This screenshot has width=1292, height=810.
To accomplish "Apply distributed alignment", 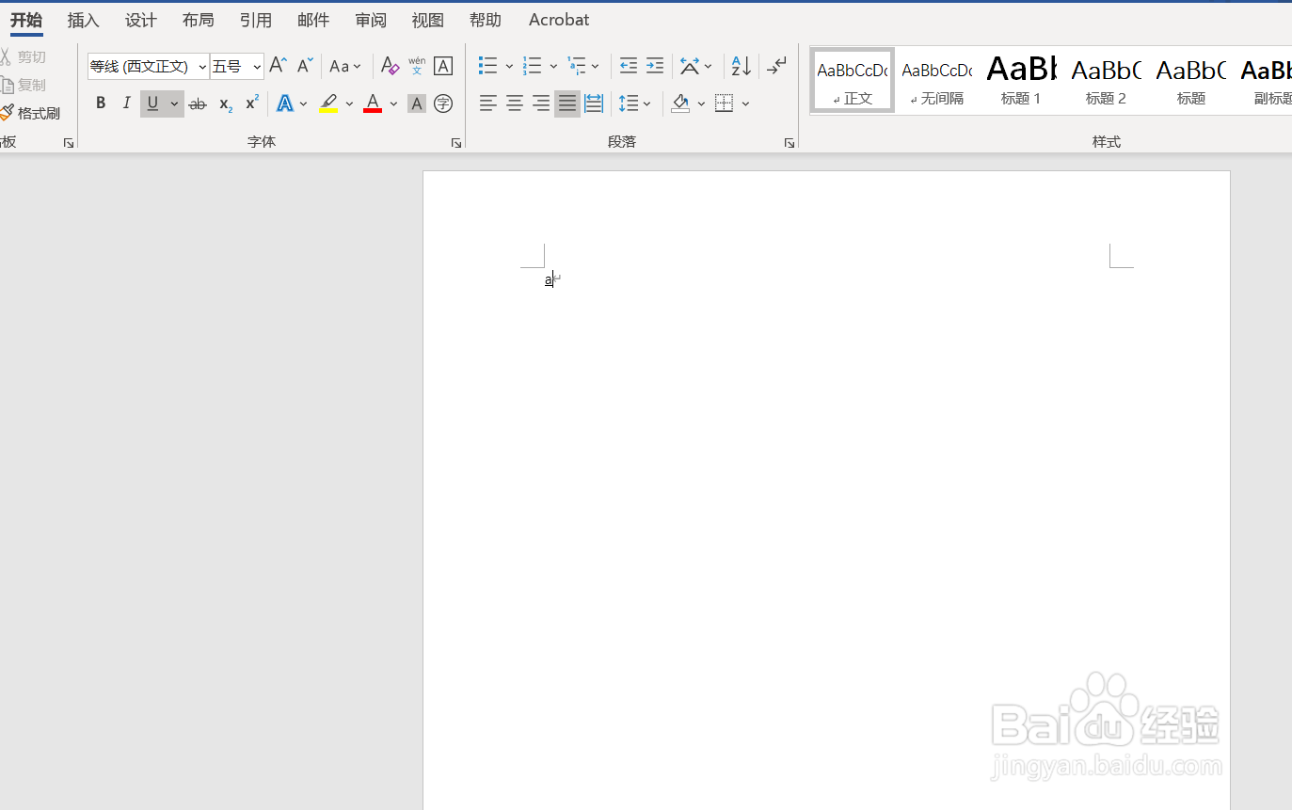I will pos(594,103).
